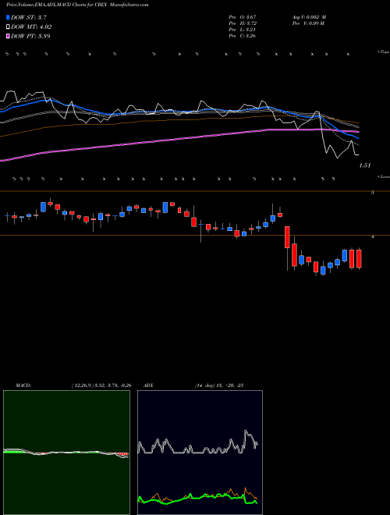Open the dark blue ADX indicator chart
390x515 pixels.
point(200,453)
